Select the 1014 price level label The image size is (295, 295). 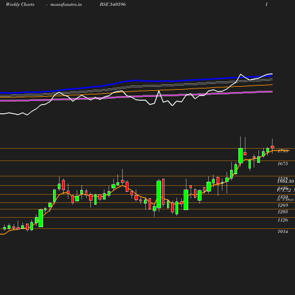[x=283, y=231]
